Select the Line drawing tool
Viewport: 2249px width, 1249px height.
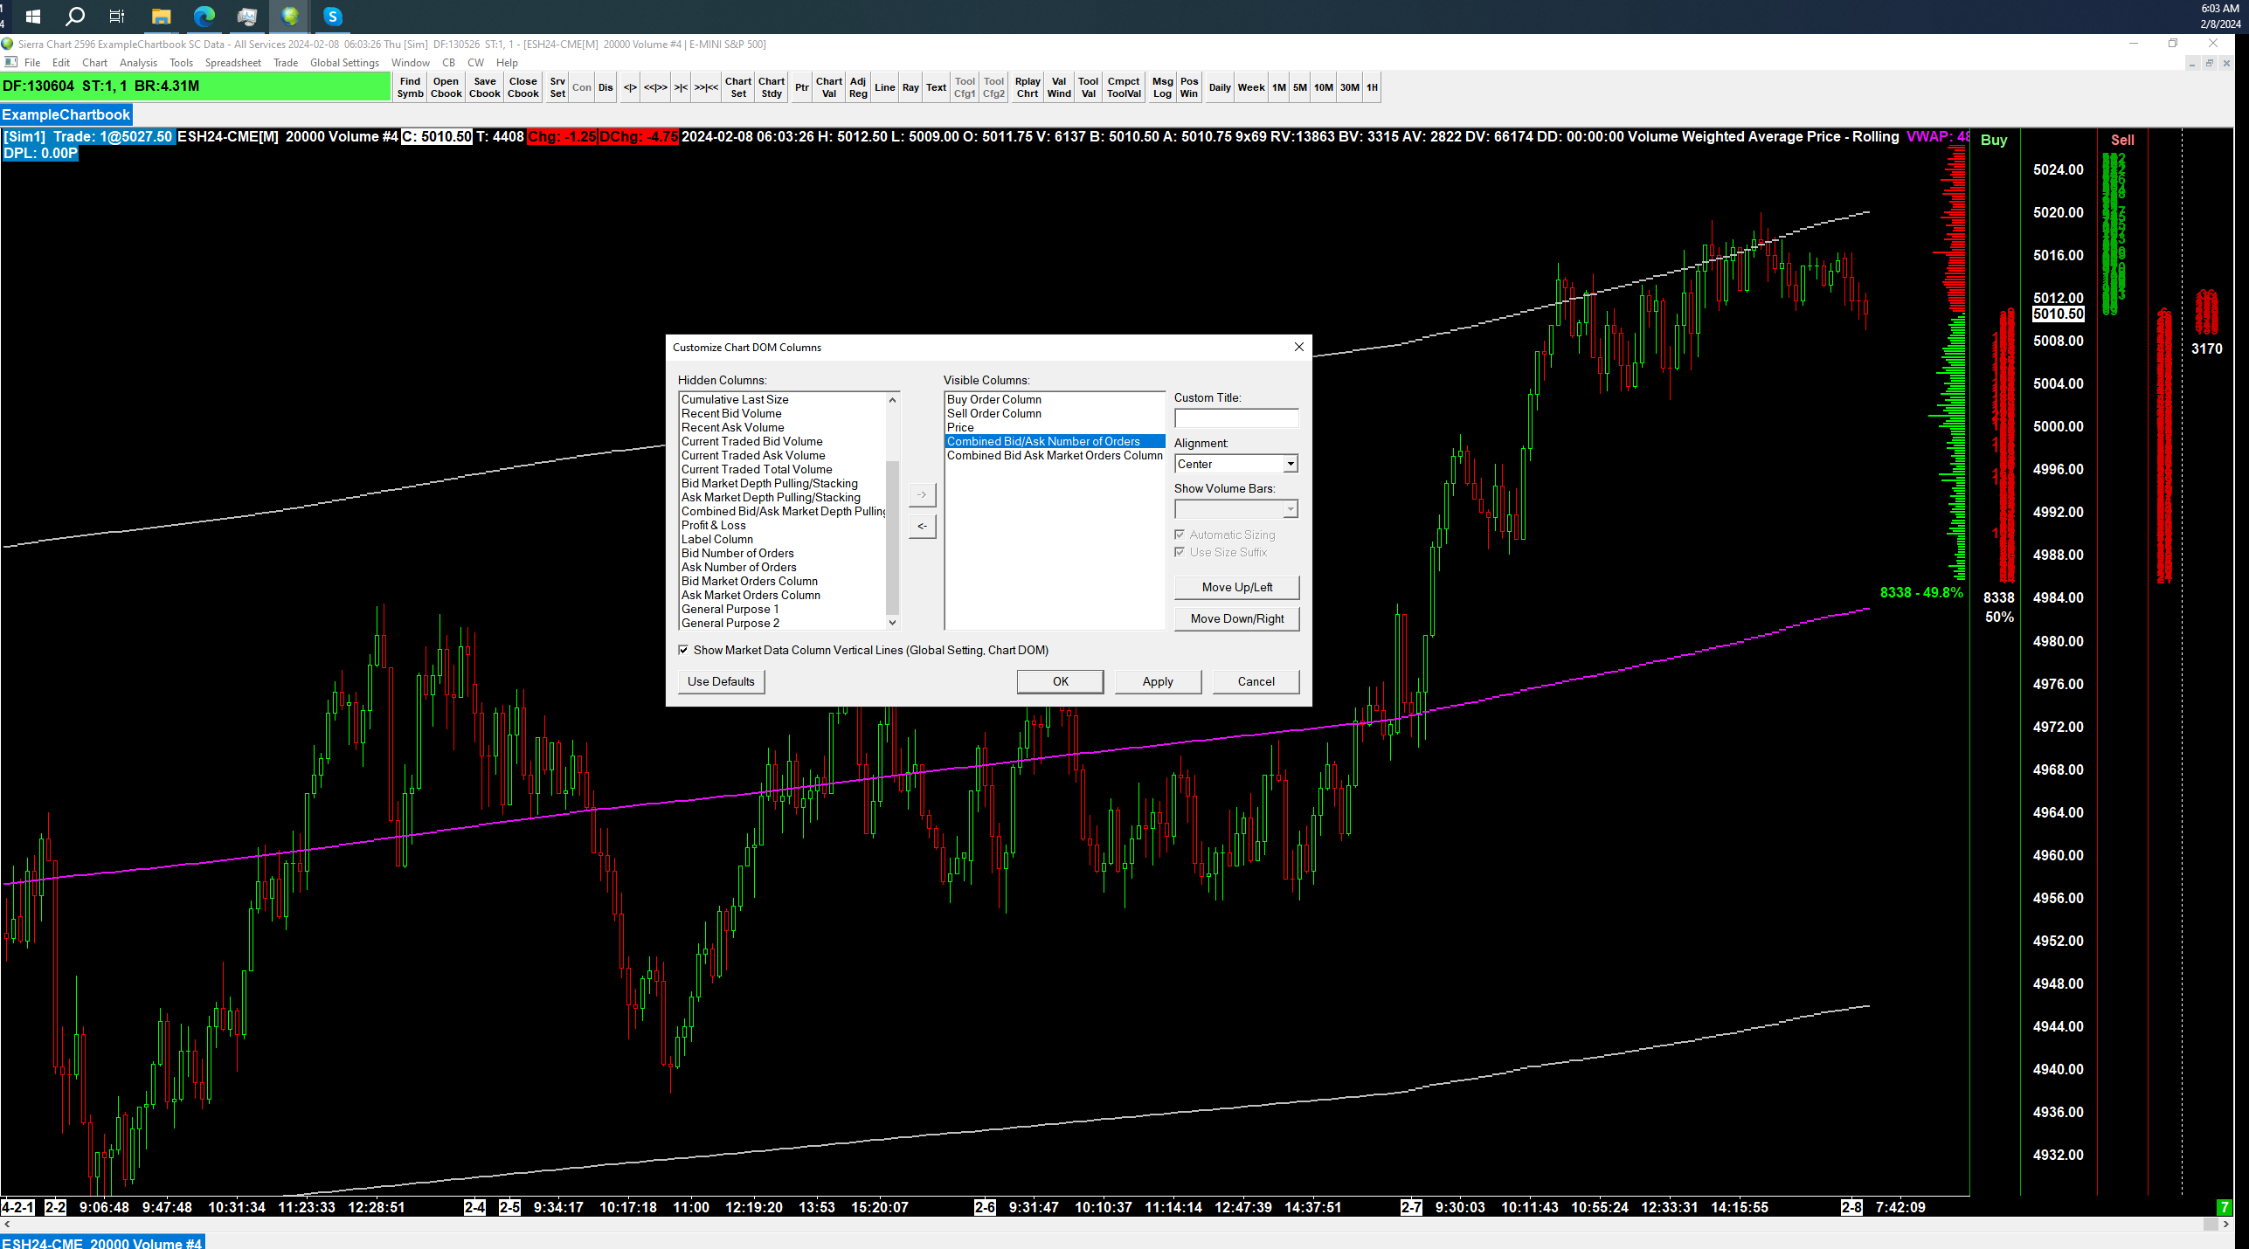tap(884, 87)
